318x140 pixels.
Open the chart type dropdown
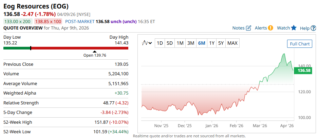(x=147, y=43)
